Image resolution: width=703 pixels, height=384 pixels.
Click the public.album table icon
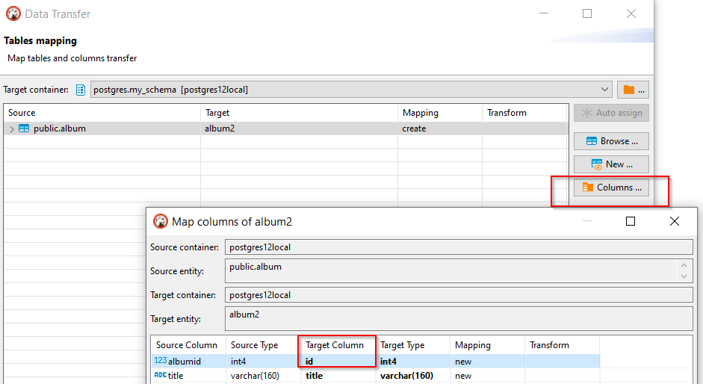coord(24,128)
